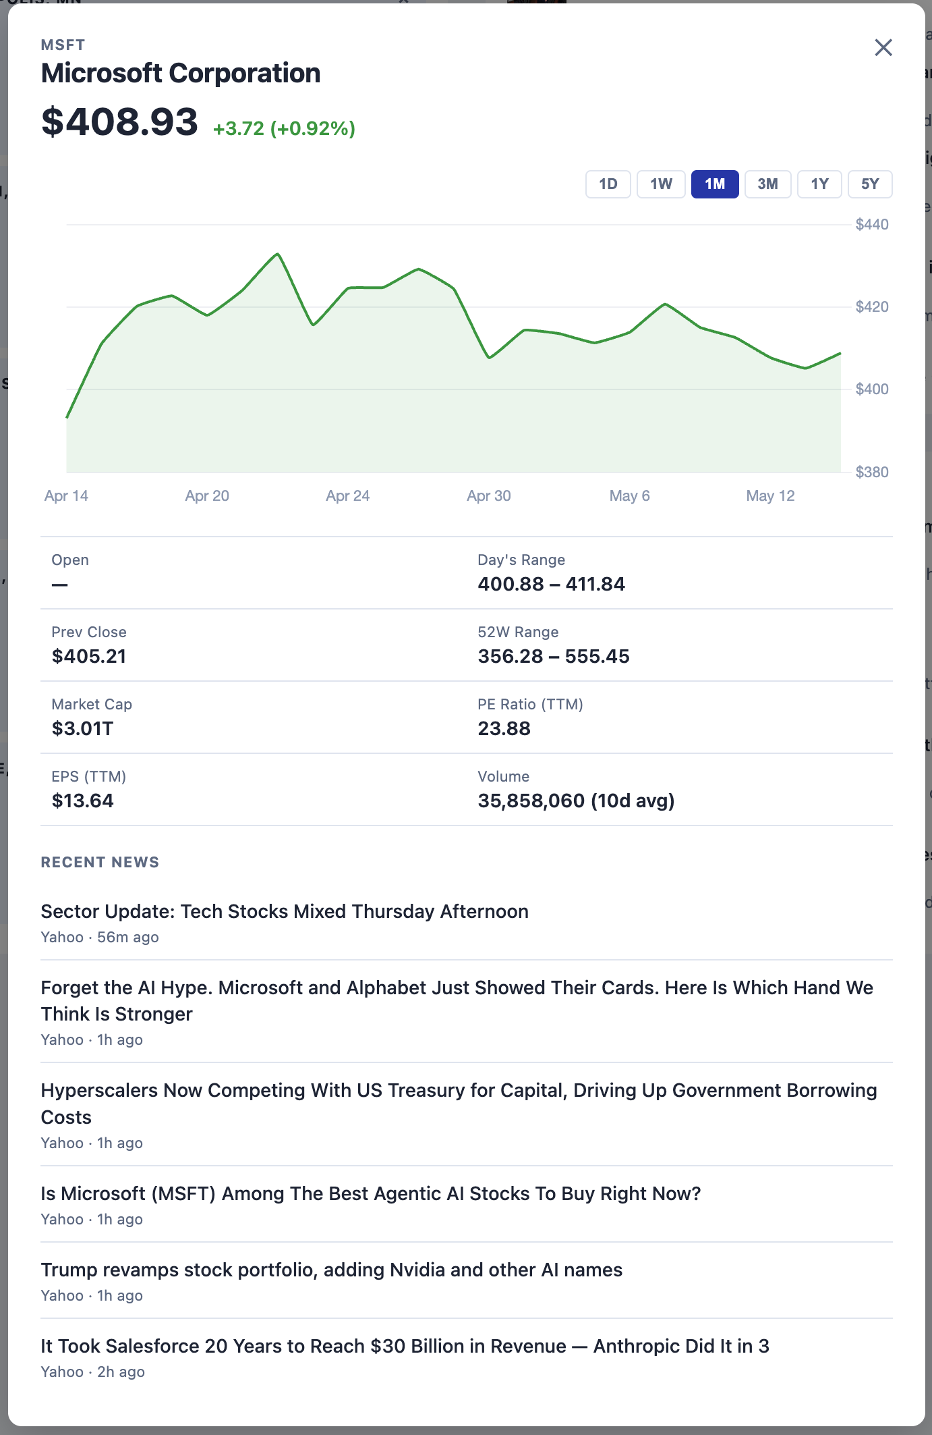
Task: Click the 'Yahoo · 56m ago' source line
Action: (x=100, y=937)
